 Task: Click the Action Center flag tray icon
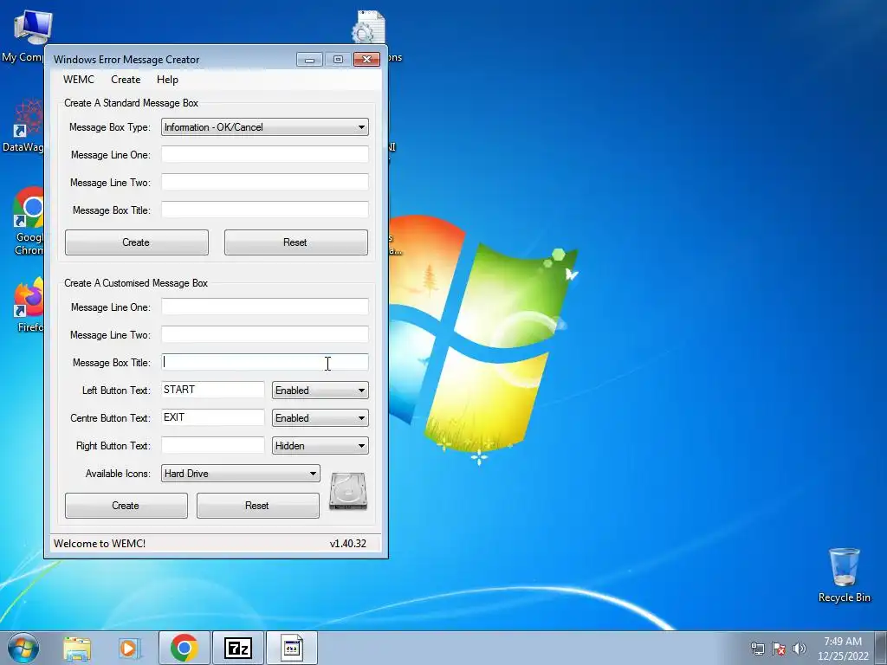(779, 649)
